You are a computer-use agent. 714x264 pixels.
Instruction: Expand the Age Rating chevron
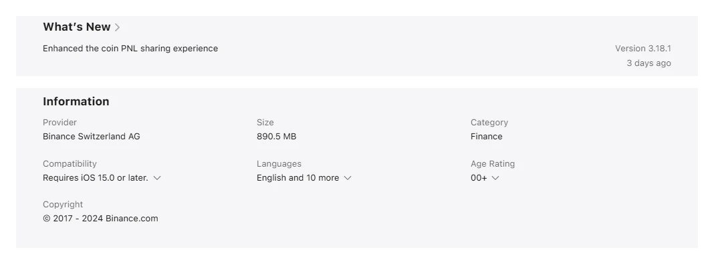(495, 177)
